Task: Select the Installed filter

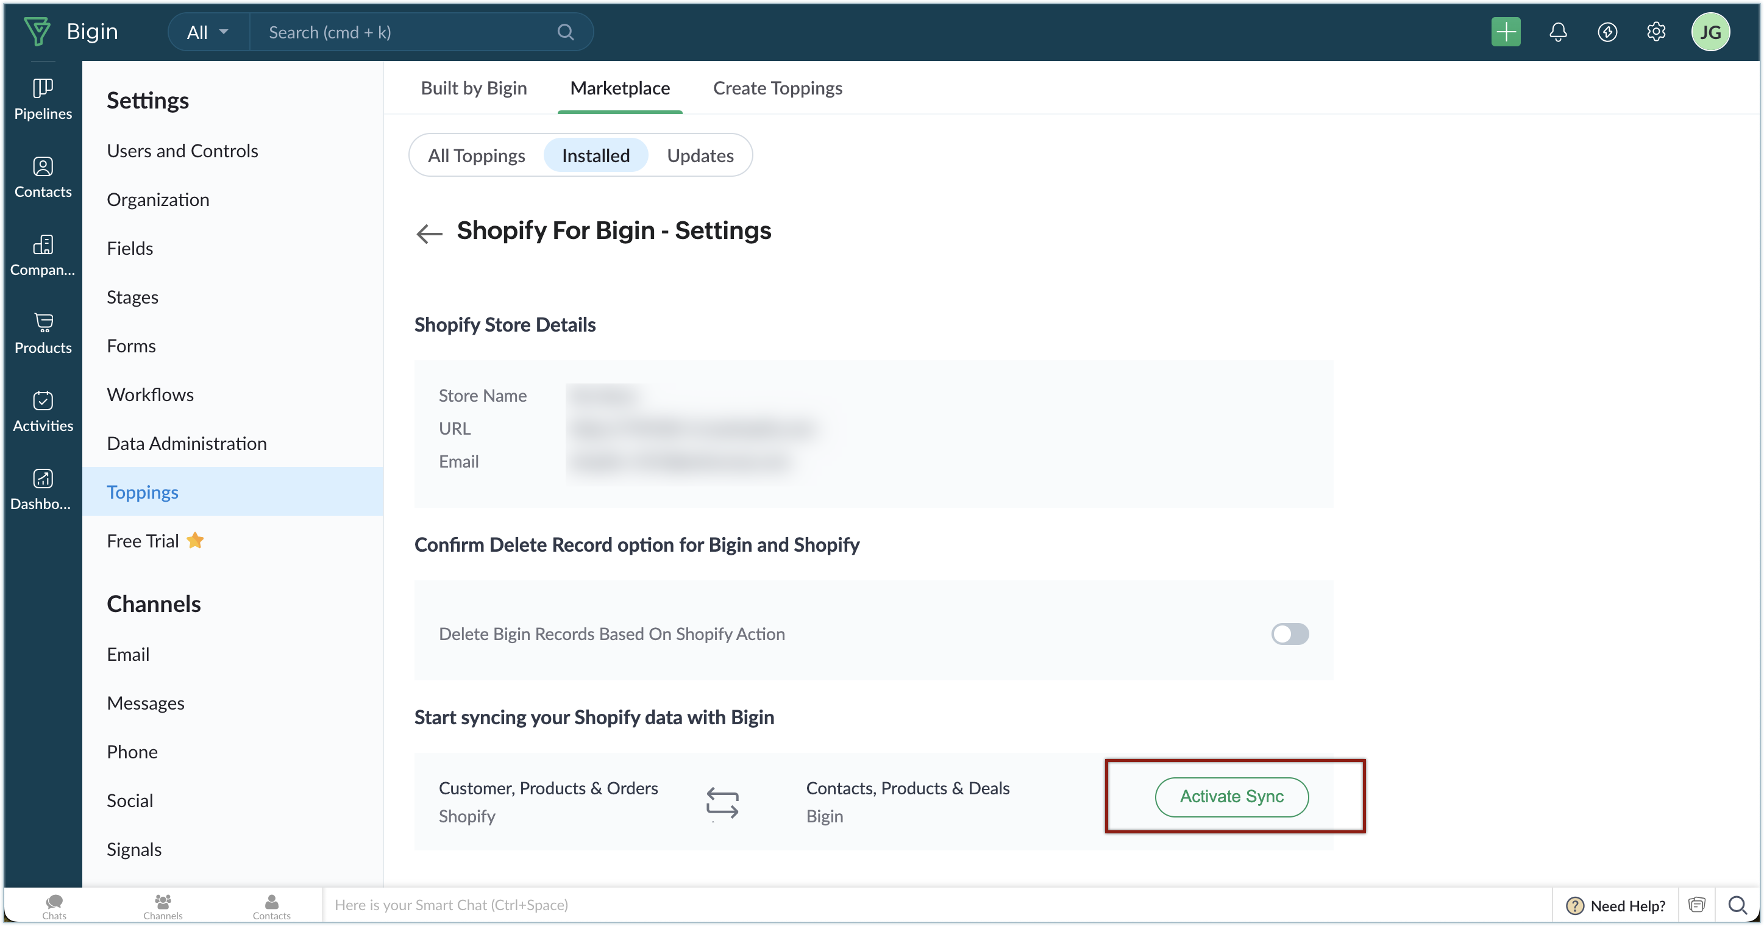Action: click(x=596, y=155)
